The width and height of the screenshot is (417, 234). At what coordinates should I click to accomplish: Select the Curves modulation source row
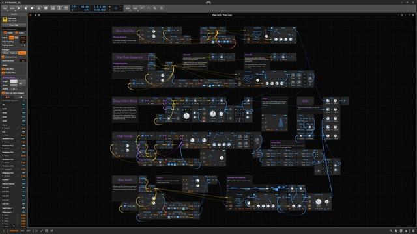(x=14, y=125)
